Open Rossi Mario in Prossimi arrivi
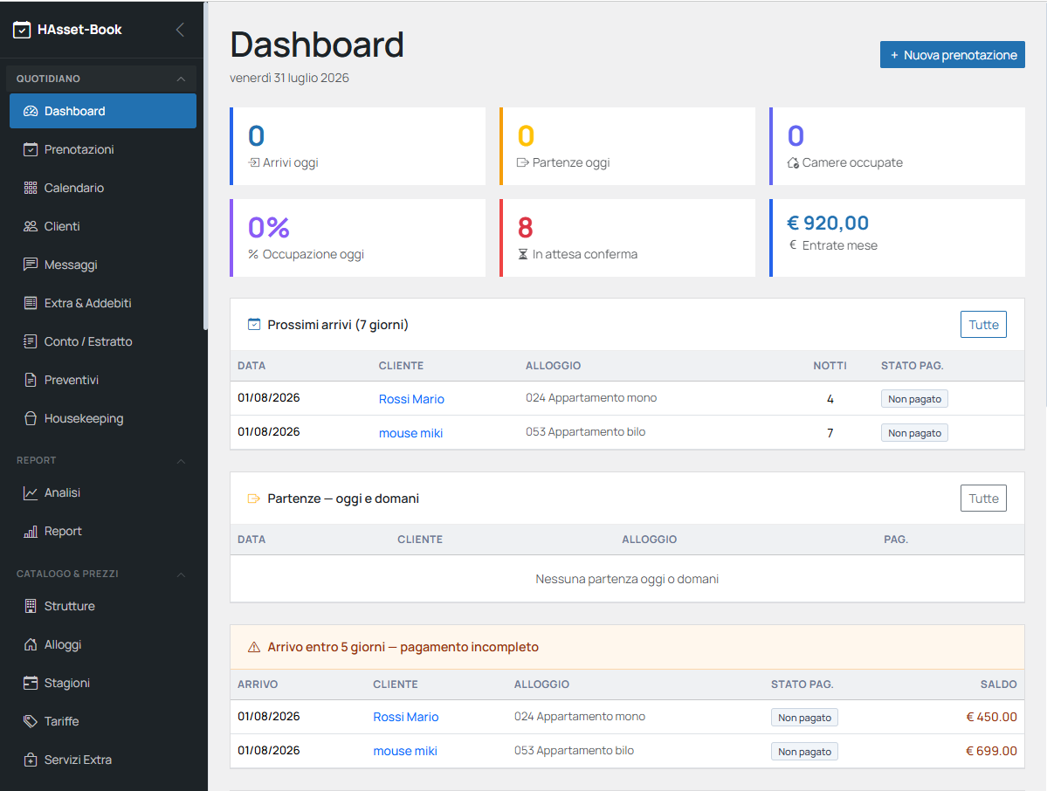Image resolution: width=1047 pixels, height=791 pixels. tap(411, 399)
